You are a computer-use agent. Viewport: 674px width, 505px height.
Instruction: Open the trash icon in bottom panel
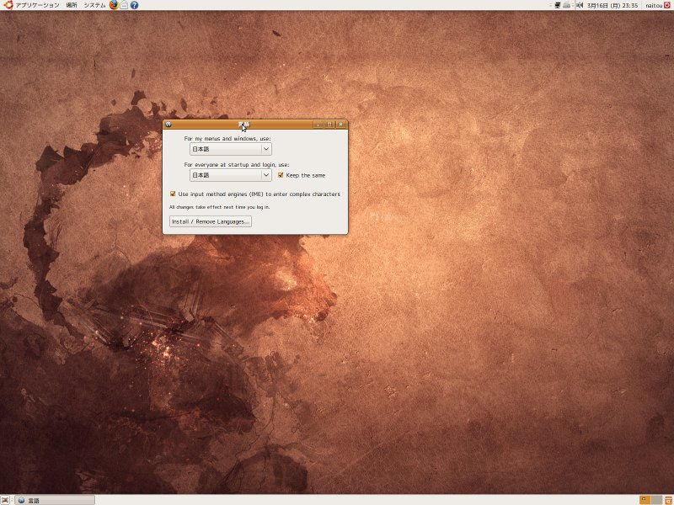(x=667, y=500)
